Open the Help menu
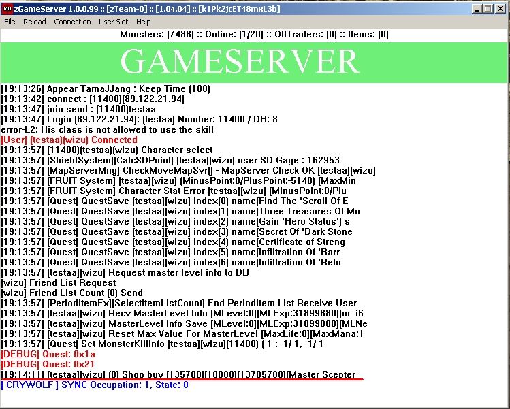Screen dimensions: 510x409 pos(143,22)
